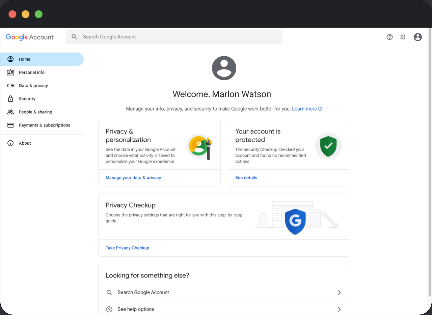Screen dimensions: 432x315
Task: Click the Manage your data & privacy link
Action: coord(133,178)
